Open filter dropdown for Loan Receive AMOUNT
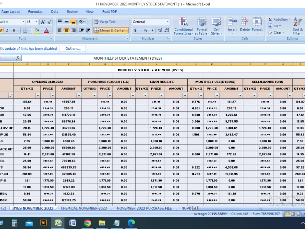Image resolution: width=305 pixels, height=229 pixels. coord(185,95)
